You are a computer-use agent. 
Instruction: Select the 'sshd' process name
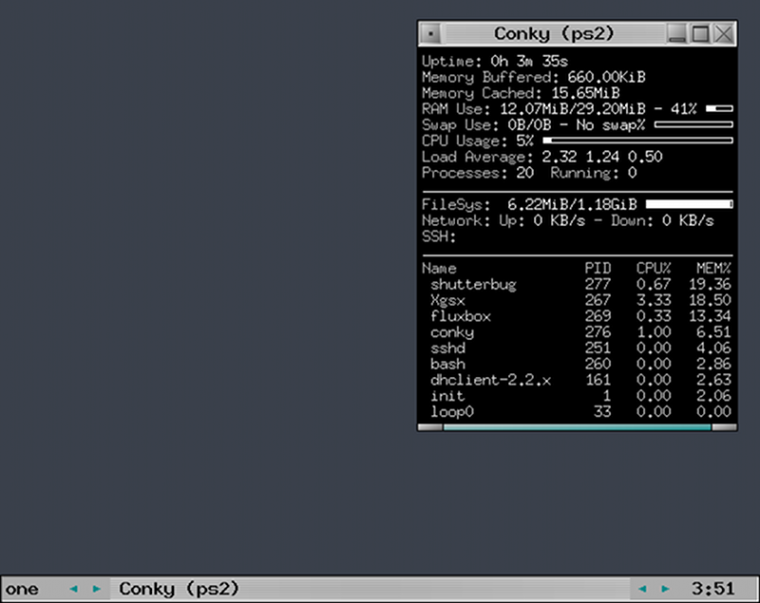pyautogui.click(x=447, y=349)
